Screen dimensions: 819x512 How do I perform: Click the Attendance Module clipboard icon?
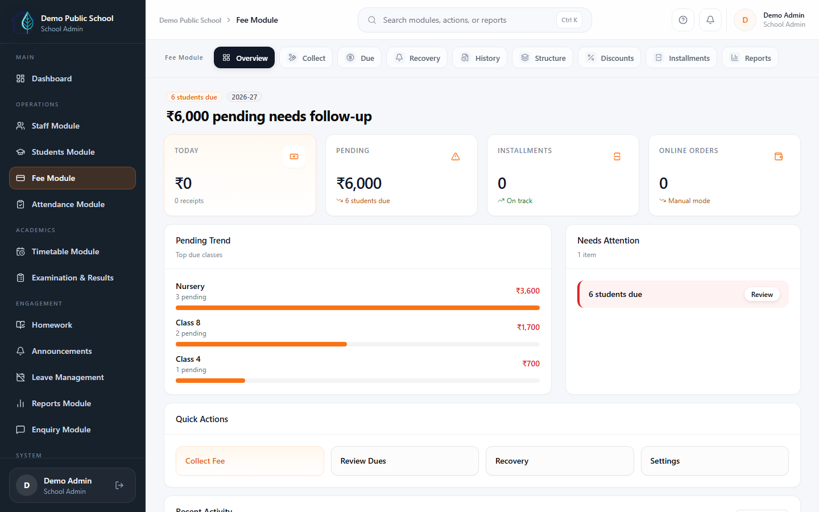click(x=20, y=204)
